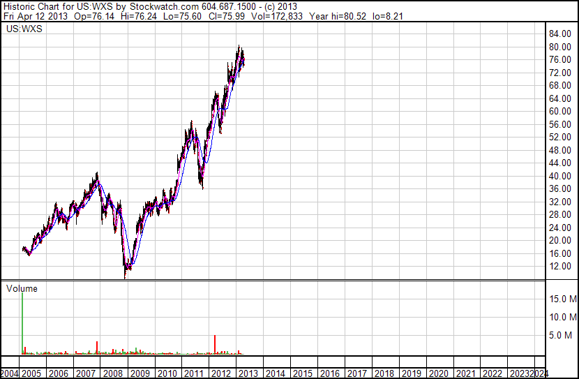Click the red volume bar near late 2007
The height and width of the screenshot is (379, 579).
(97, 348)
